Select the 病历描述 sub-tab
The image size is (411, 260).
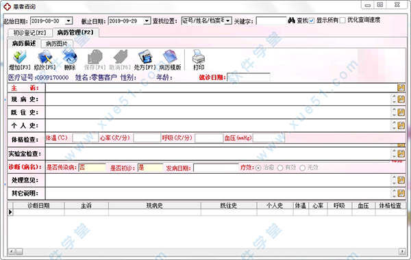click(x=24, y=44)
